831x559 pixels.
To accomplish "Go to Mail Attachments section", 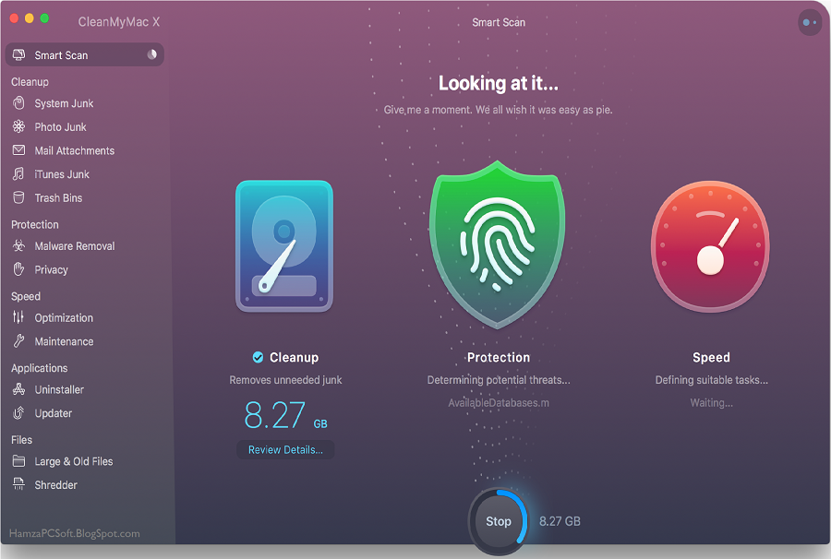I will pyautogui.click(x=74, y=151).
